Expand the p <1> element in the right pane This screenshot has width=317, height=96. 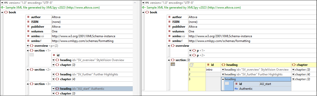(190, 51)
